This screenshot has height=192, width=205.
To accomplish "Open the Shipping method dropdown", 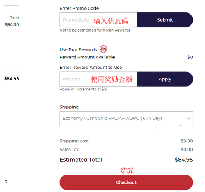I will [x=126, y=119].
